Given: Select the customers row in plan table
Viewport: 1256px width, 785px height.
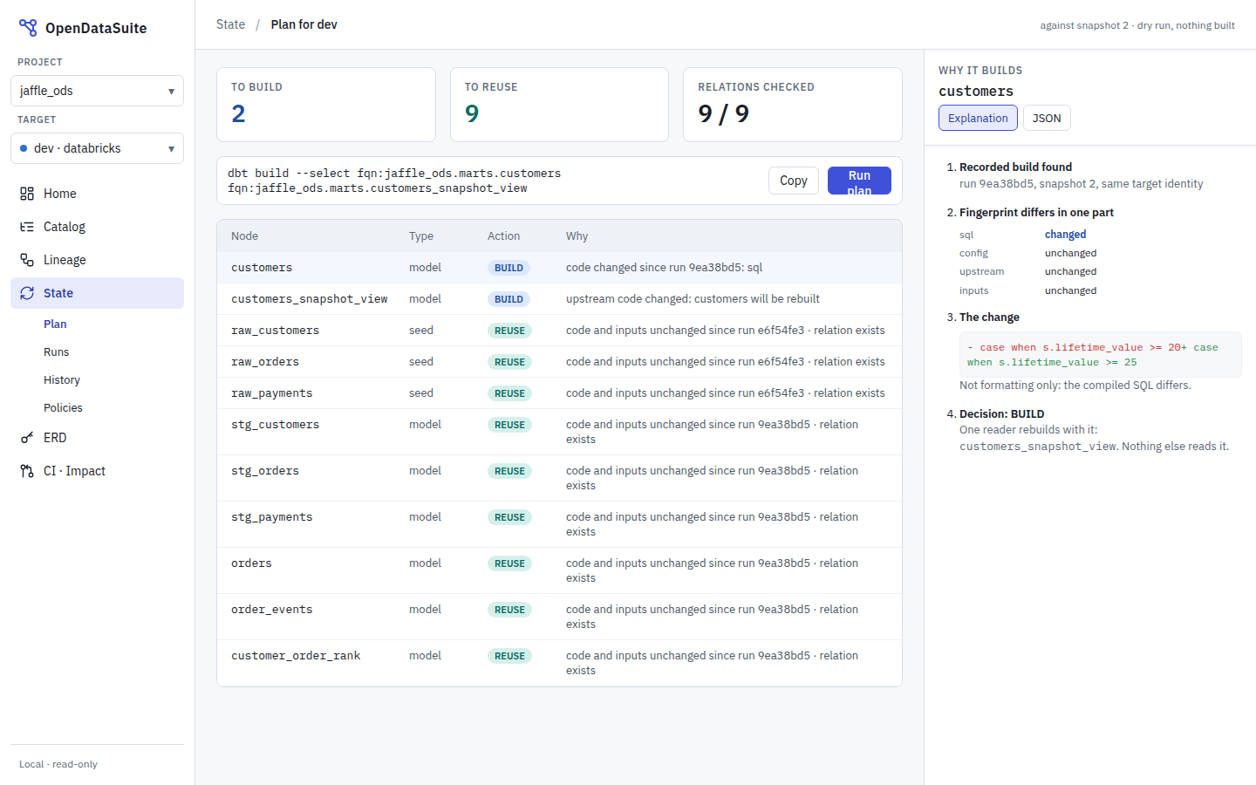Looking at the screenshot, I should point(559,268).
